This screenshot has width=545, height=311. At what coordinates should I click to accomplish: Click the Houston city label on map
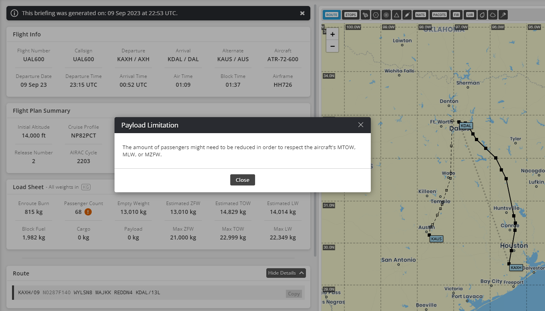pyautogui.click(x=514, y=245)
